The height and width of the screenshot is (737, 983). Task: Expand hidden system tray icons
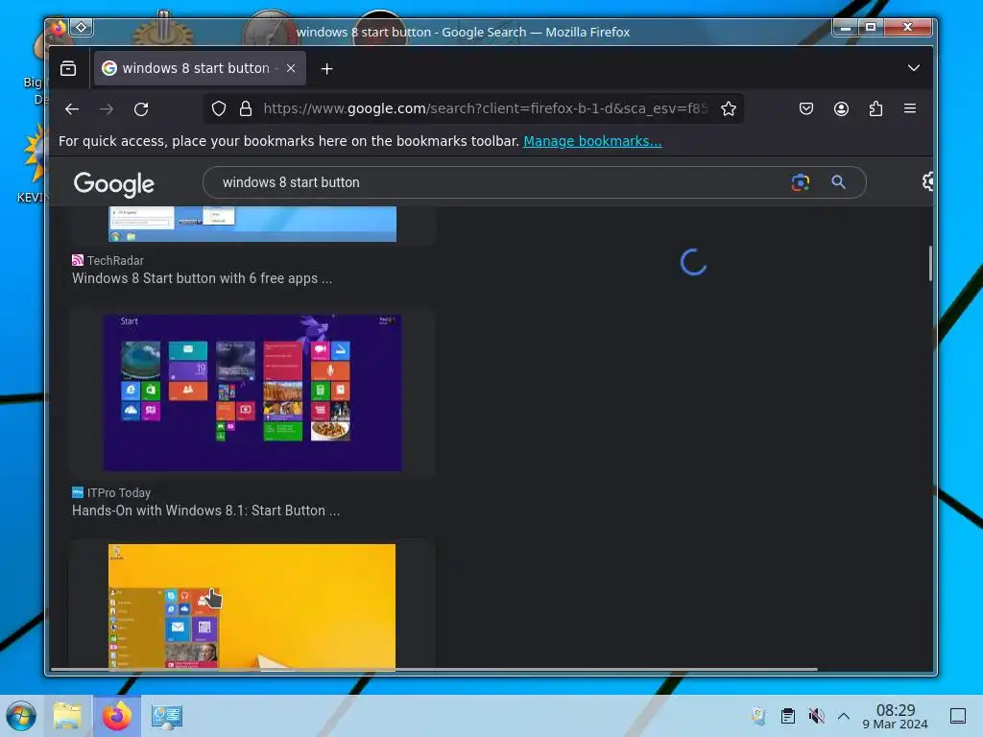tap(844, 716)
